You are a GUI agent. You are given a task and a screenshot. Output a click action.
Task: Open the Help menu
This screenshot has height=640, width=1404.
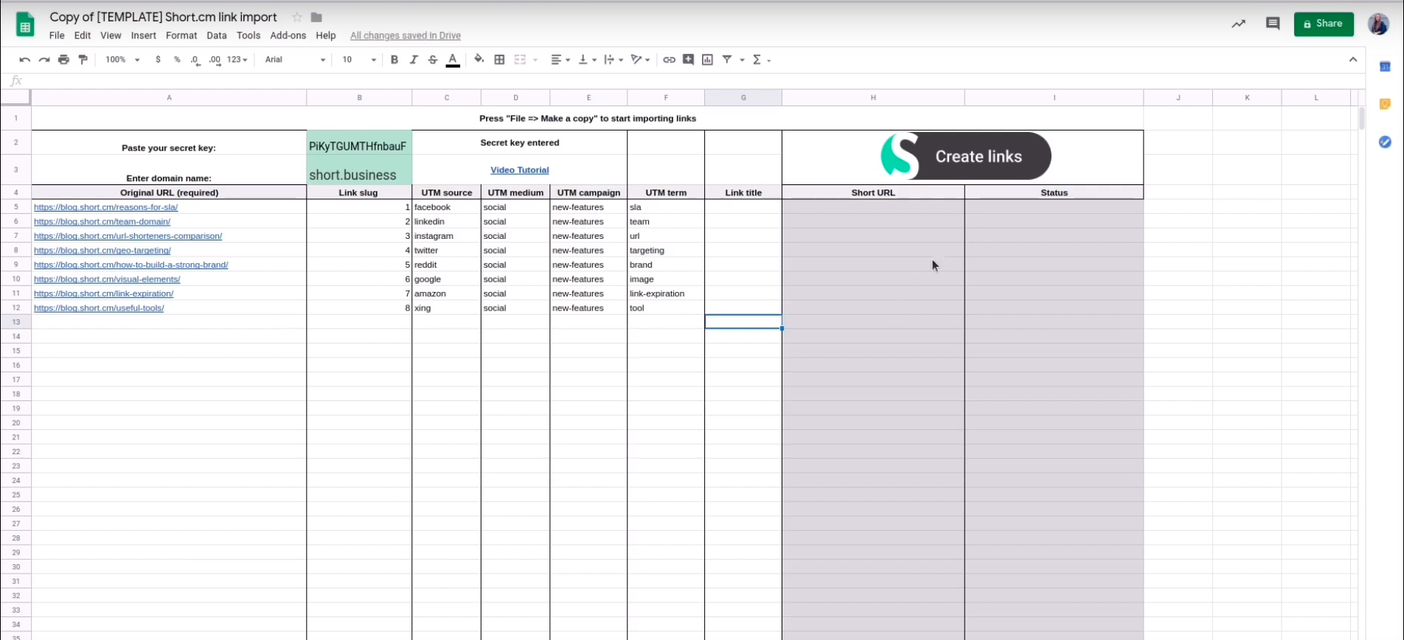(326, 35)
